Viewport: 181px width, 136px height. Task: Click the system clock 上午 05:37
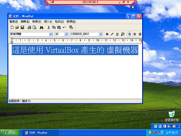(x=172, y=132)
